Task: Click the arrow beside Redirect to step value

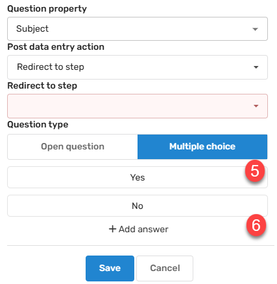Action: coord(256,67)
